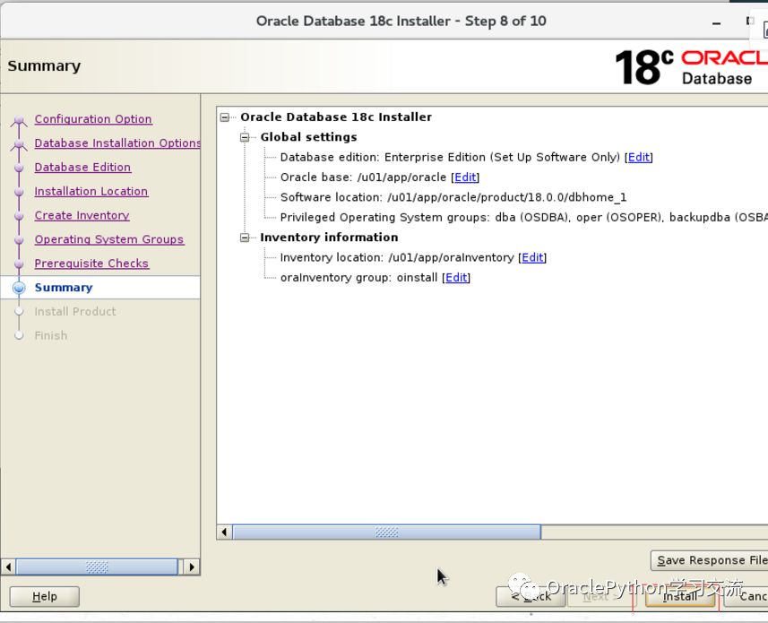Collapse the Oracle Database 18c Installer tree node
The image size is (768, 623).
[x=225, y=117]
